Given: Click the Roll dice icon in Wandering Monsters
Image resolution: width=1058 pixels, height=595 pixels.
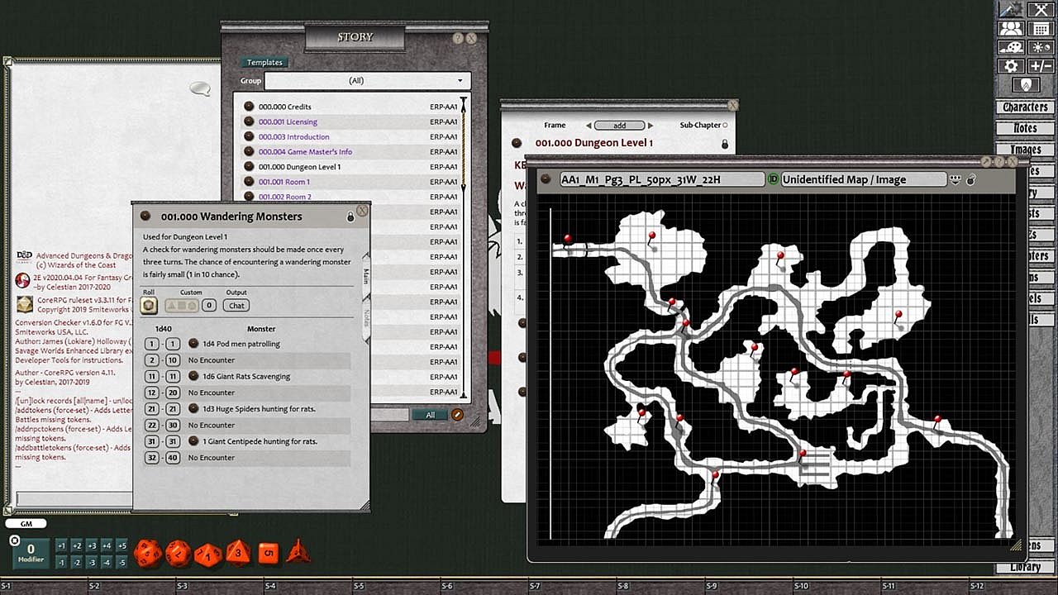Looking at the screenshot, I should point(149,306).
